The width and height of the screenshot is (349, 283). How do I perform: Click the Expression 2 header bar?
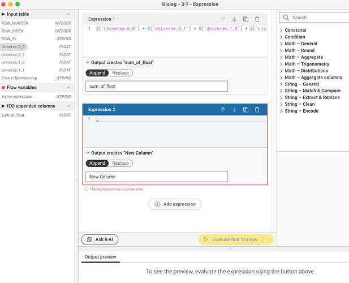[175, 110]
